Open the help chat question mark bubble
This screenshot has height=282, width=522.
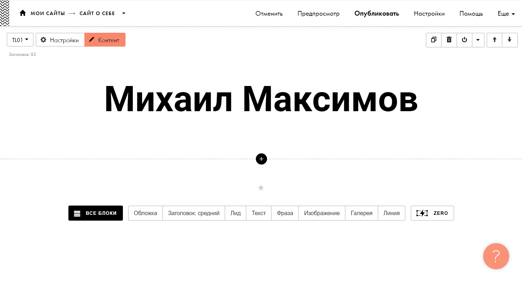click(496, 256)
